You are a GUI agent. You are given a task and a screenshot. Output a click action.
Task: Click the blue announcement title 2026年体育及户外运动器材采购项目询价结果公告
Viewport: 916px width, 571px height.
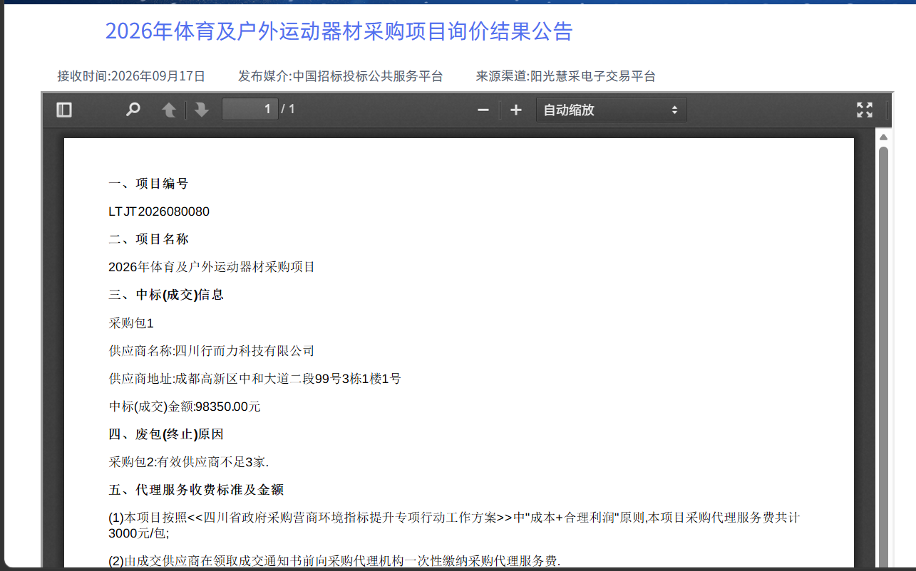pos(339,31)
